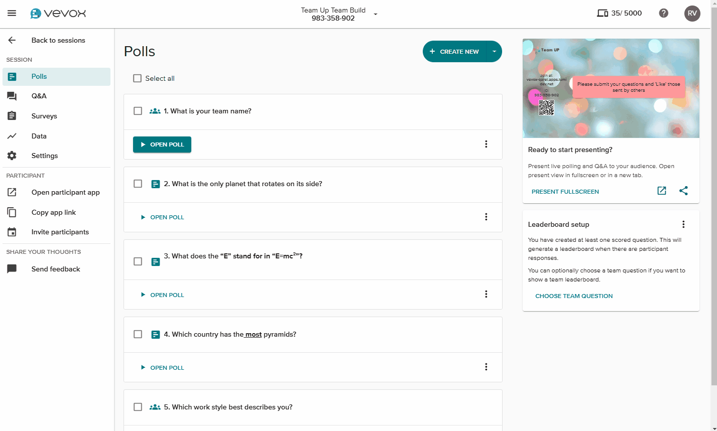Check the box for the pyramids question

pos(138,334)
